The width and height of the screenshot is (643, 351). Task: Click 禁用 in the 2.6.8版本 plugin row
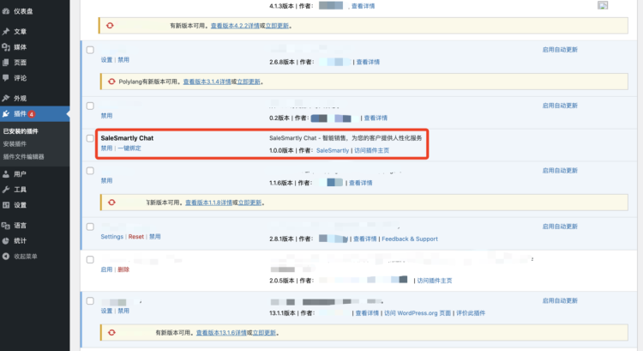123,59
